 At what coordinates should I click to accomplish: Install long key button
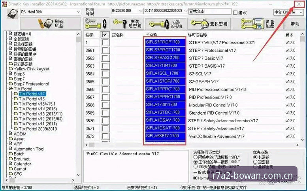pos(166,24)
